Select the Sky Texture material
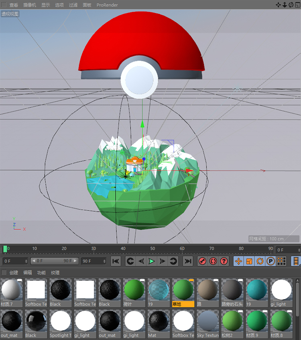The image size is (301, 340). (208, 324)
